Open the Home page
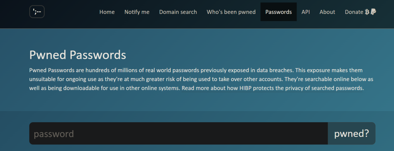 [107, 12]
